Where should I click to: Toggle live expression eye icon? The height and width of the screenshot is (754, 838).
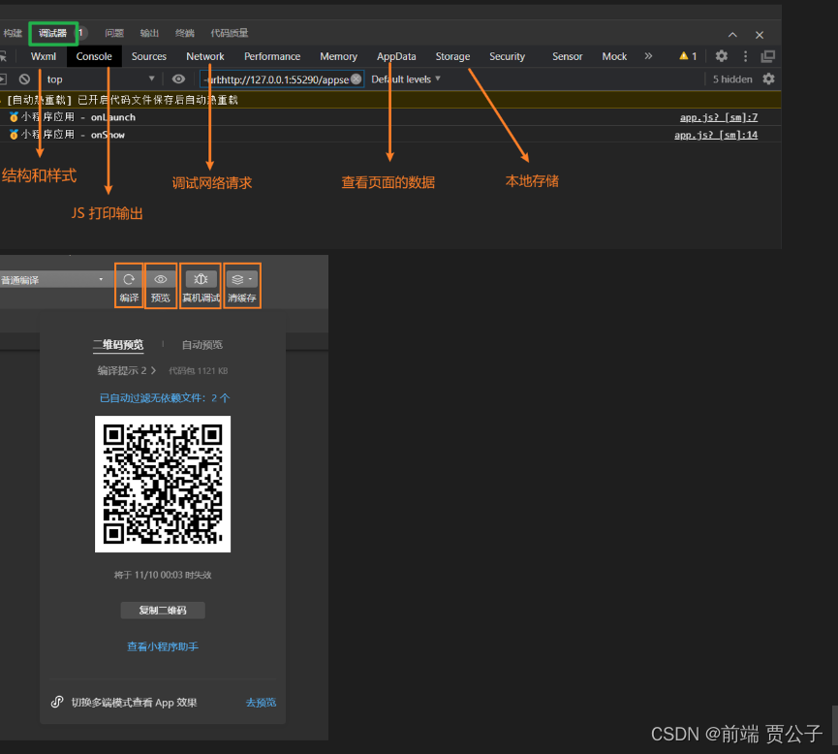coord(178,79)
